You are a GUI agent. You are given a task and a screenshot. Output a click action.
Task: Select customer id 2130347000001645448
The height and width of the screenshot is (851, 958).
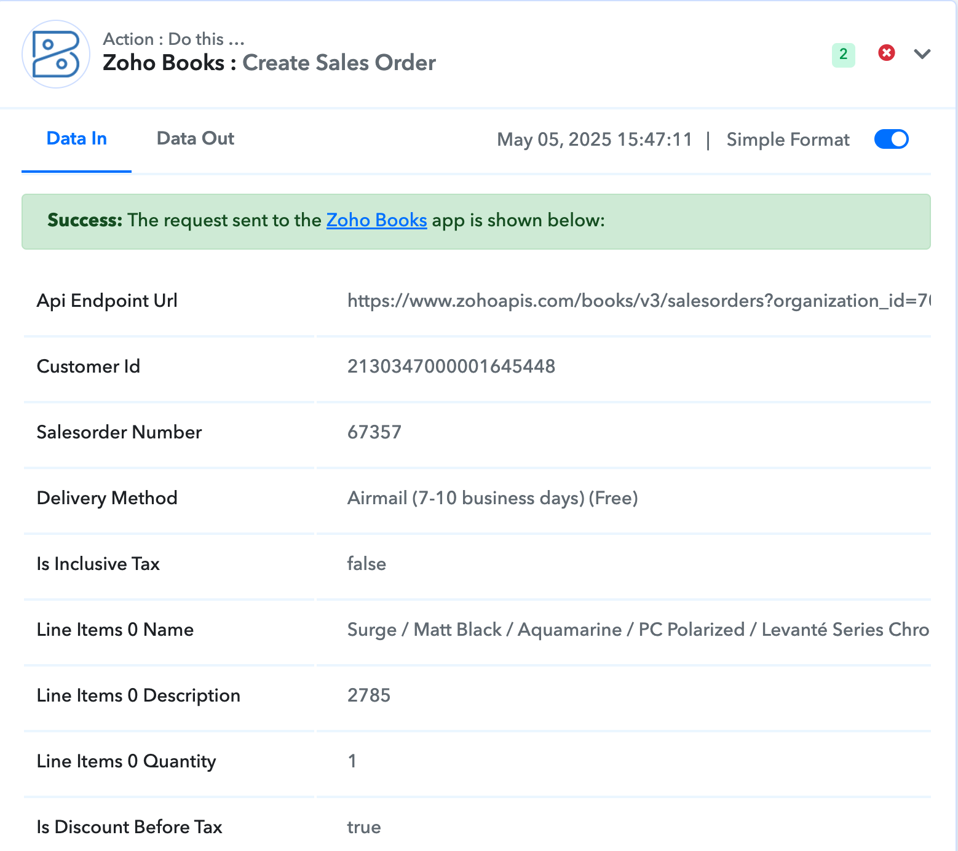click(x=451, y=366)
